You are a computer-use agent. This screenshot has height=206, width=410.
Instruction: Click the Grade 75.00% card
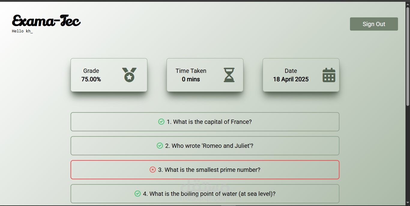pyautogui.click(x=109, y=75)
